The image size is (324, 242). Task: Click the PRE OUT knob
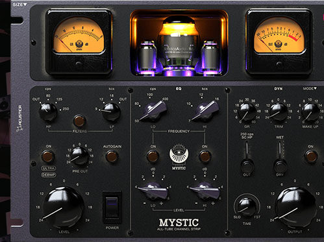pos(80,156)
